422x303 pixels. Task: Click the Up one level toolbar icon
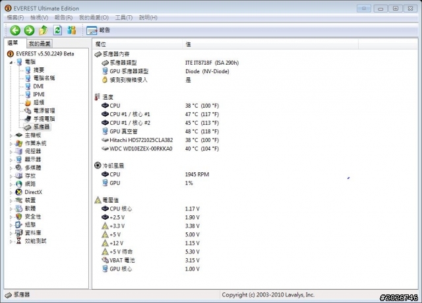click(44, 30)
